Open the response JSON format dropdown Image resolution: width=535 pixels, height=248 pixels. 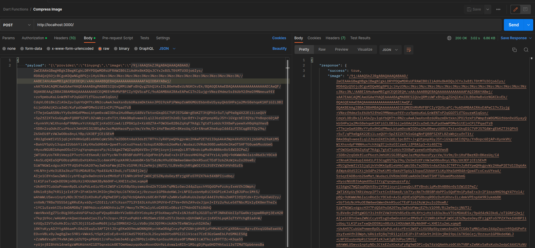(x=390, y=50)
